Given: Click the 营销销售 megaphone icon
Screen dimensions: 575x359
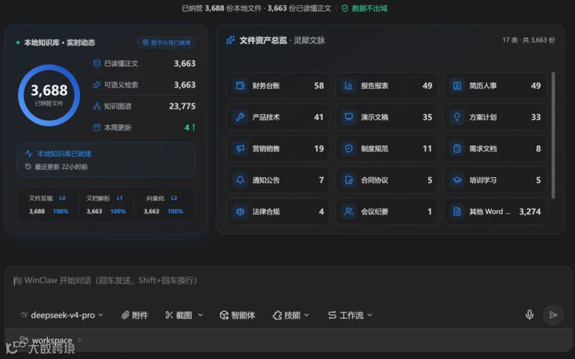Looking at the screenshot, I should coord(240,149).
